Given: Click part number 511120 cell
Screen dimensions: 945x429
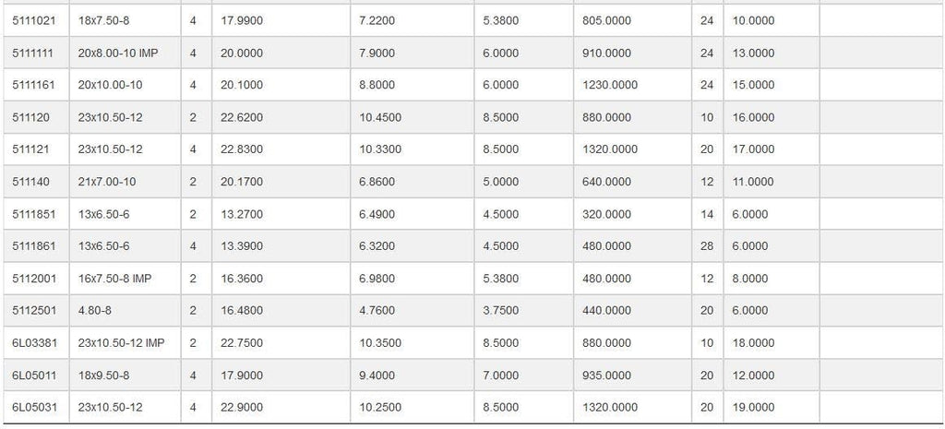Looking at the screenshot, I should 36,117.
